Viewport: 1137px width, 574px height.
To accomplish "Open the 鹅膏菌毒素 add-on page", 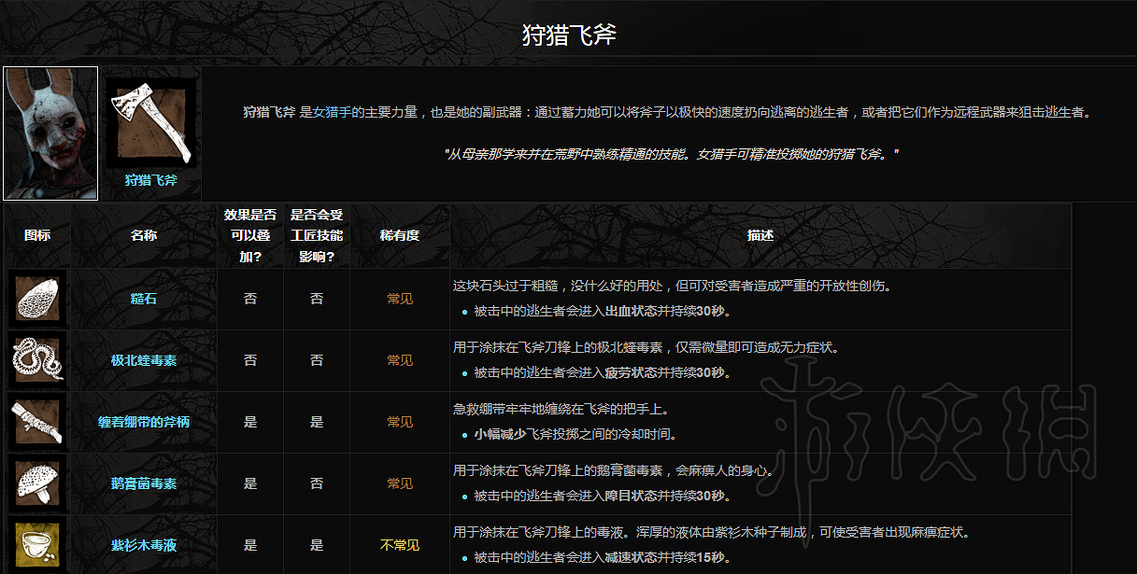I will (142, 483).
